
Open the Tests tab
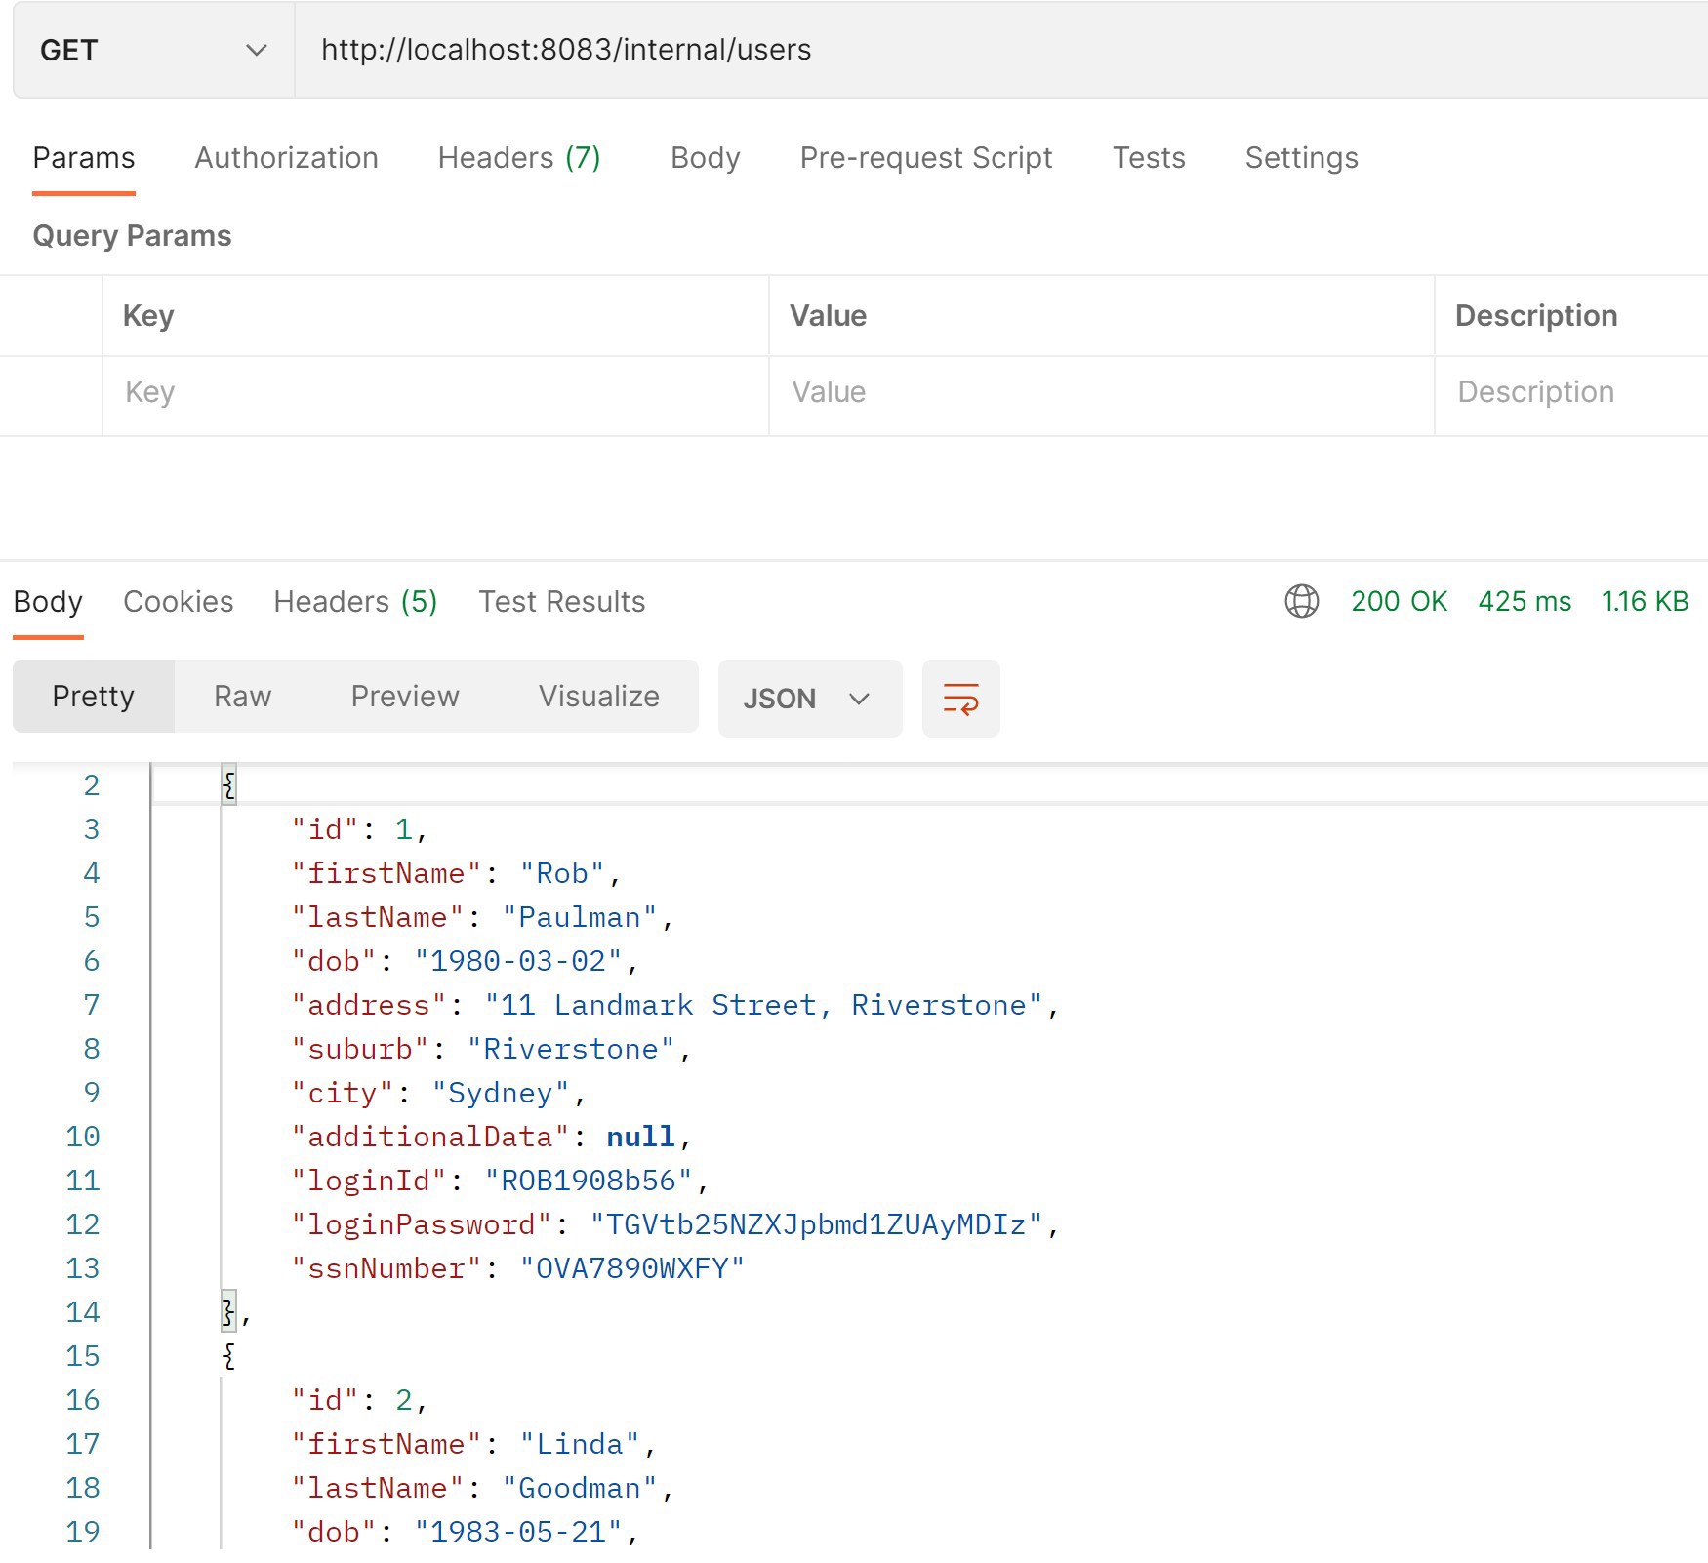[x=1149, y=158]
